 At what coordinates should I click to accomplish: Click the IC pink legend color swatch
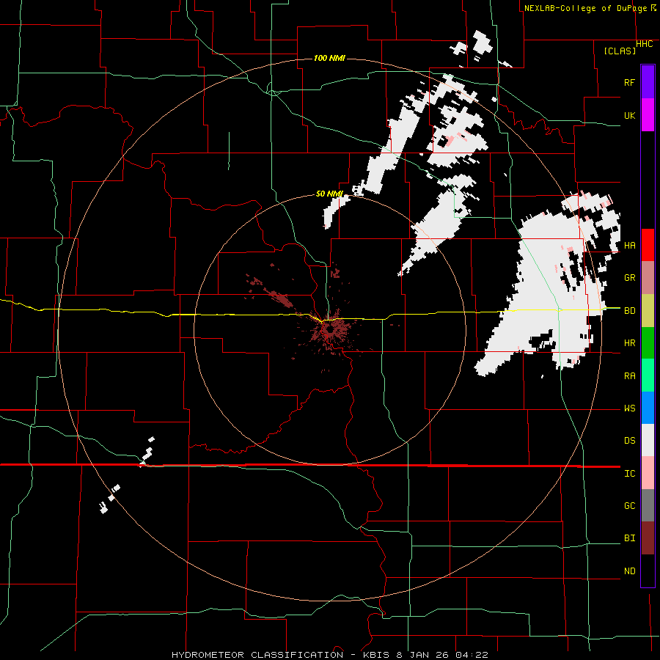648,473
